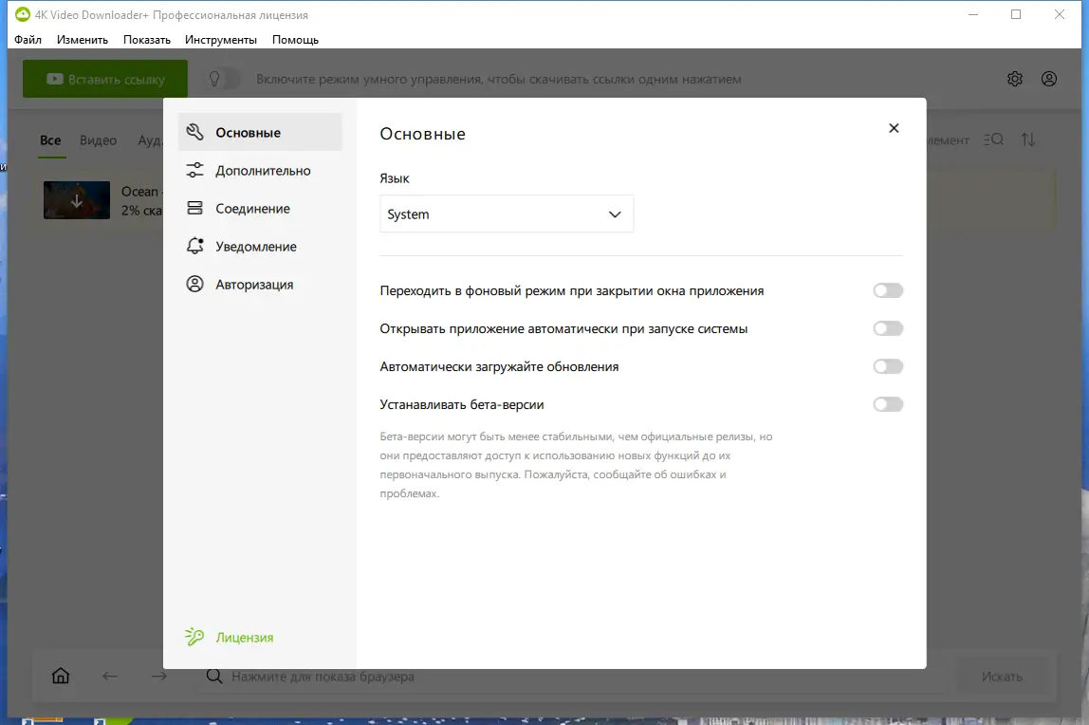Open the Авторизация settings section

pyautogui.click(x=260, y=284)
